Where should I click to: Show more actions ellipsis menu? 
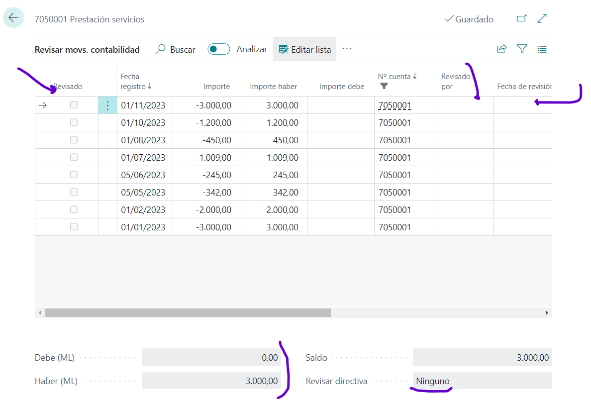pos(347,49)
